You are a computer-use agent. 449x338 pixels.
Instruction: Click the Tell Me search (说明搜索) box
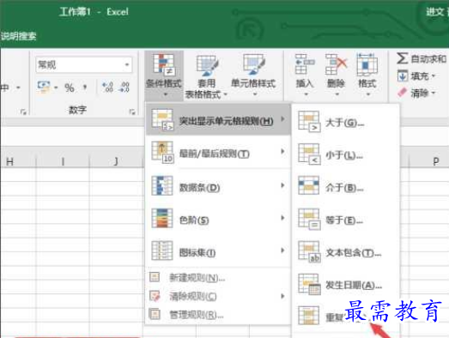click(18, 36)
